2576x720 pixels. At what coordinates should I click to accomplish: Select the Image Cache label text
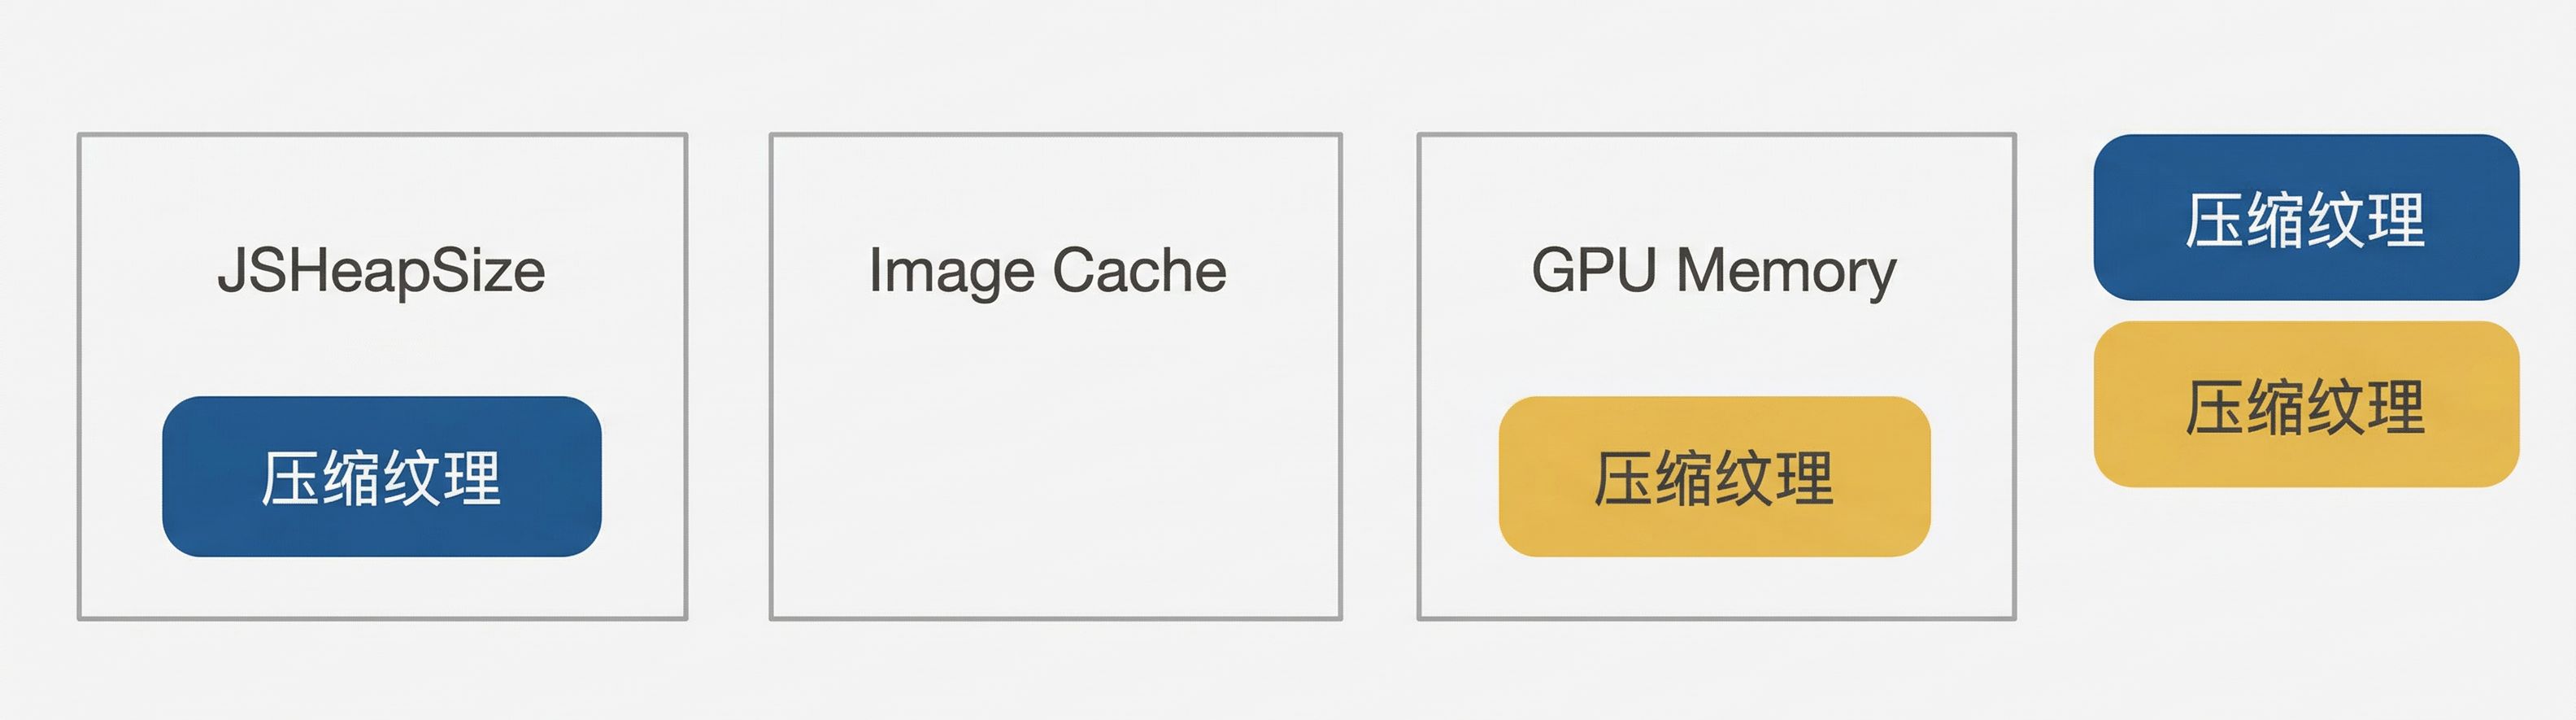[1047, 271]
